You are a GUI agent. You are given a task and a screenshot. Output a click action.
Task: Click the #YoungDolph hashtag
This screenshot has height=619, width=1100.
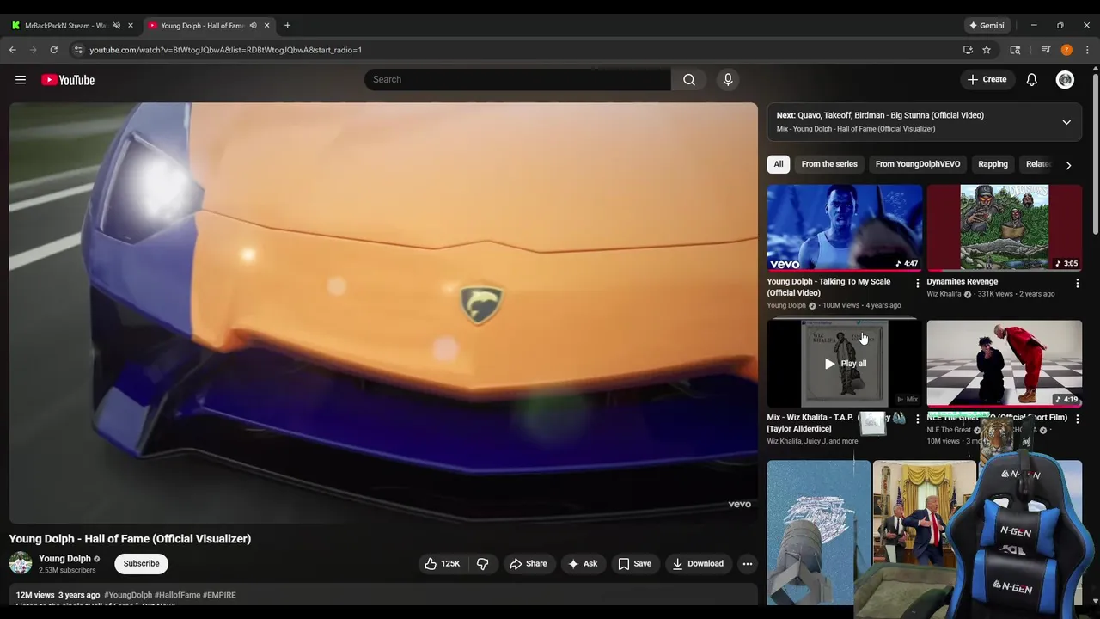coord(128,595)
